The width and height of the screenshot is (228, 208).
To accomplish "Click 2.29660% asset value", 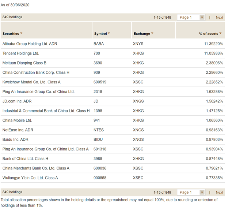I will pyautogui.click(x=214, y=73).
